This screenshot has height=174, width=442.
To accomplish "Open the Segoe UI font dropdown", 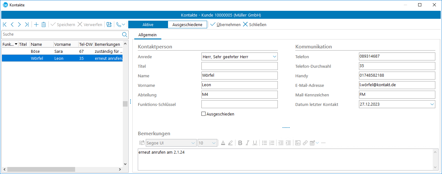I will [x=193, y=143].
